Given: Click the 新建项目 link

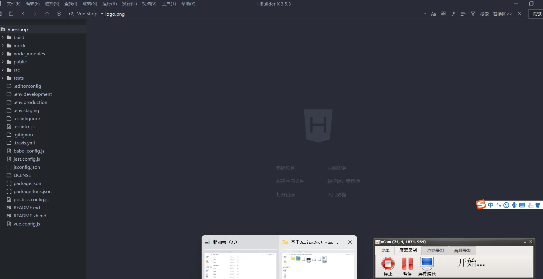Looking at the screenshot, I should click(285, 168).
